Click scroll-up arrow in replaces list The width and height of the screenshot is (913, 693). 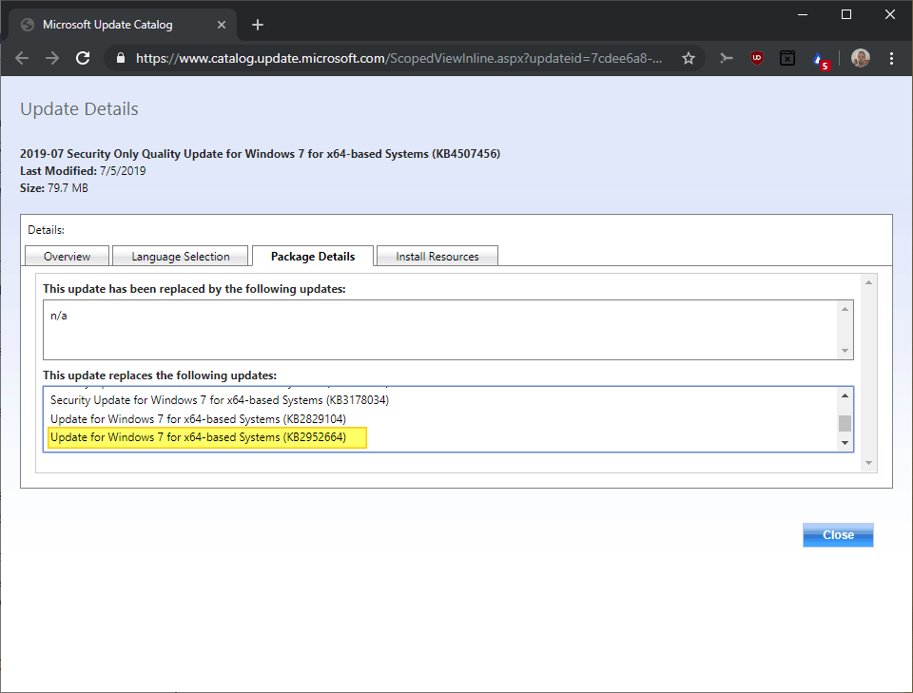(845, 395)
